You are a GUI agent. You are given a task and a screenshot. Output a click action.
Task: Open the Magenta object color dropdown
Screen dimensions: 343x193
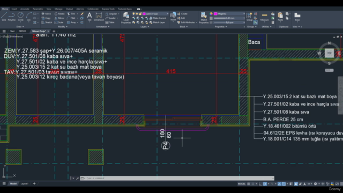(x=229, y=14)
